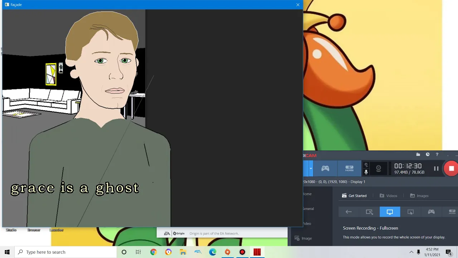Viewport: 458px width, 258px height.
Task: Select game recording mode in top bar
Action: pyautogui.click(x=325, y=168)
